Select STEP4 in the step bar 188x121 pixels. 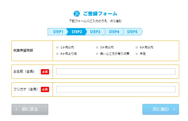pyautogui.click(x=114, y=32)
